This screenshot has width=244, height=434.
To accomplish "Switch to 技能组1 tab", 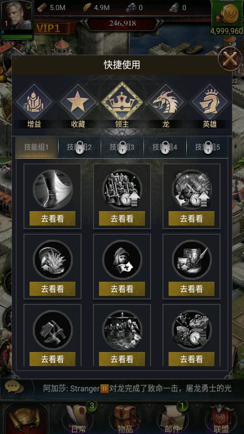I will coord(36,147).
